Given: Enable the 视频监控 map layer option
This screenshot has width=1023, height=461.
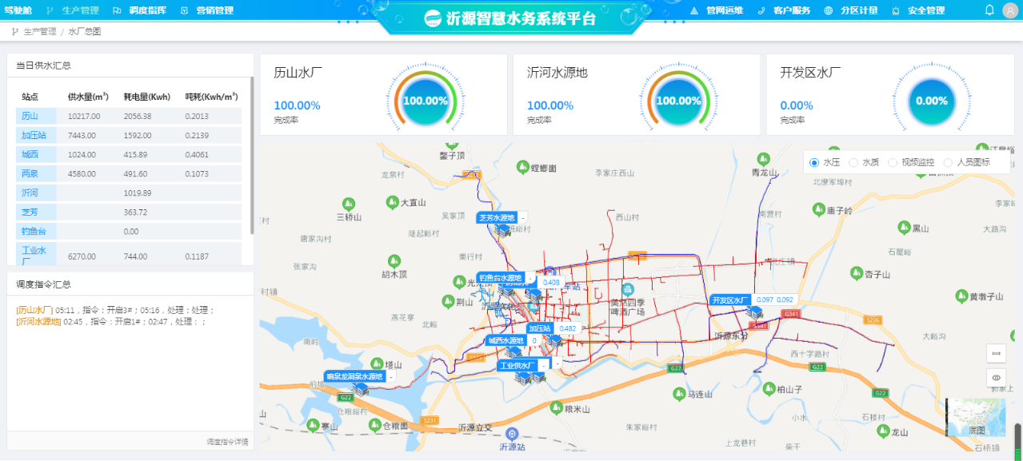Looking at the screenshot, I should (893, 162).
